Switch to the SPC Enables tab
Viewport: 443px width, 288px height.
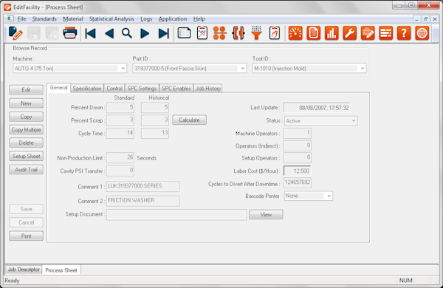pos(176,89)
